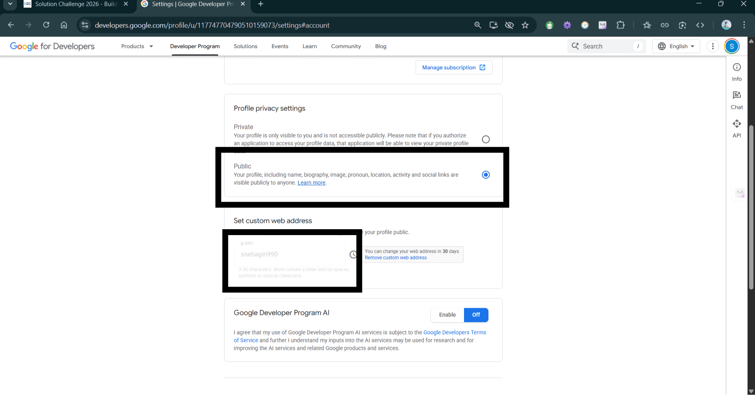This screenshot has height=401, width=755.
Task: Click the custom web address input field
Action: 290,254
